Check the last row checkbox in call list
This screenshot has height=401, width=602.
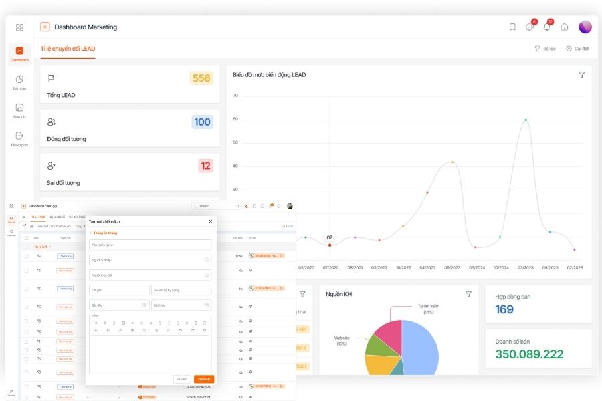click(26, 397)
